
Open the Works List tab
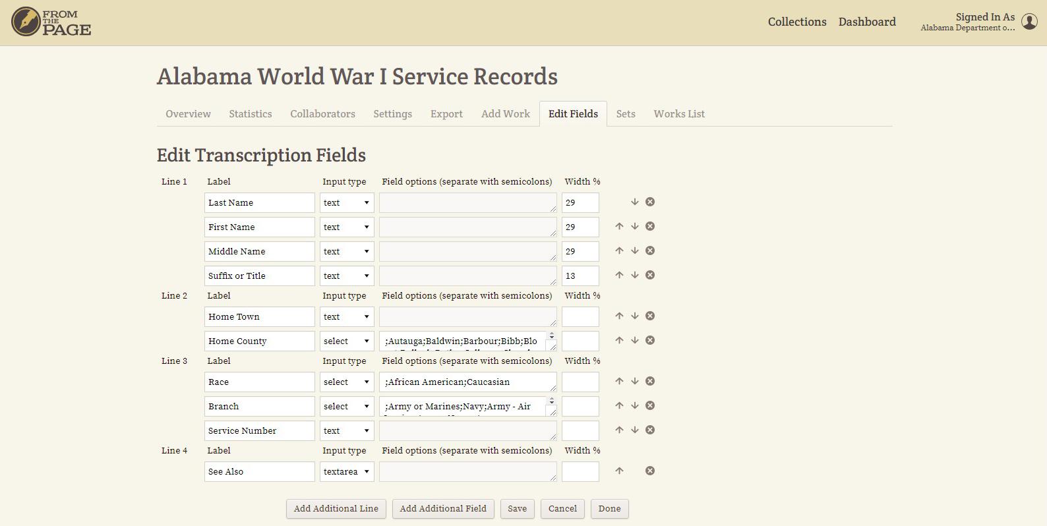[679, 114]
